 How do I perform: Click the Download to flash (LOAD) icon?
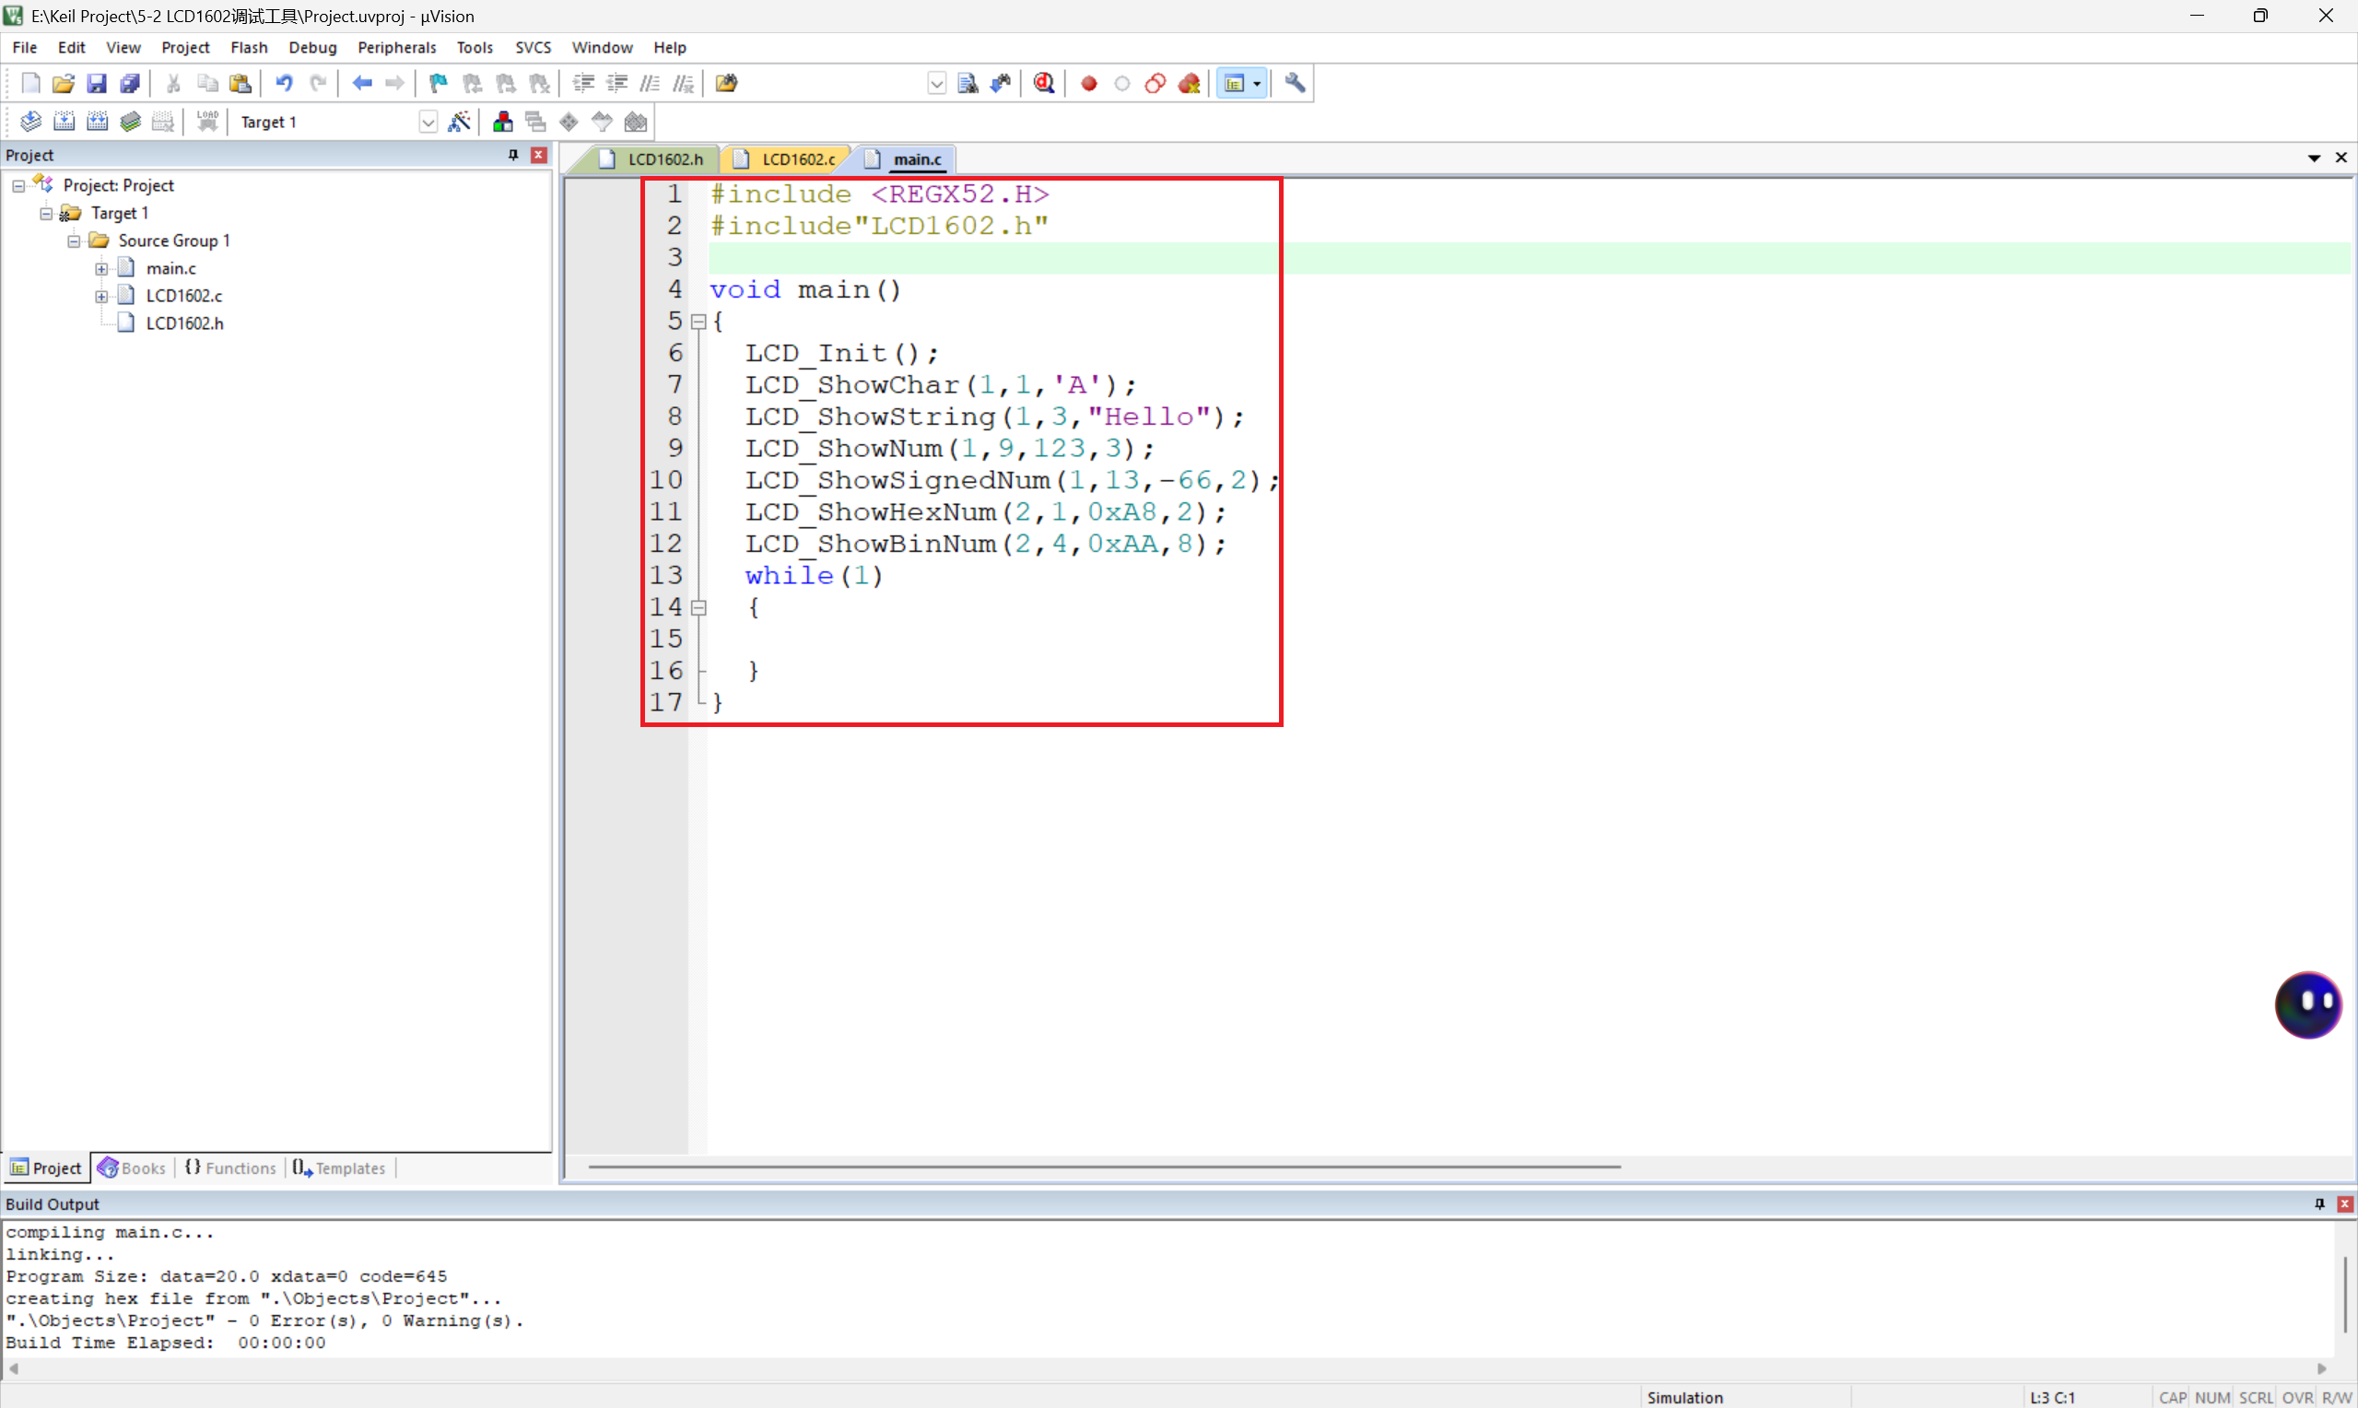coord(207,122)
